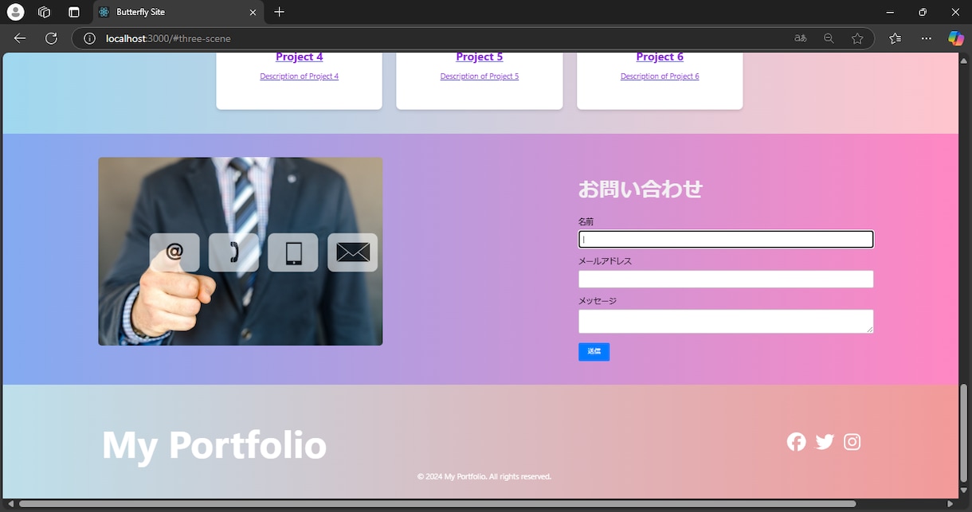Click the My Portfolio footer title
The height and width of the screenshot is (512, 972).
[x=214, y=444]
